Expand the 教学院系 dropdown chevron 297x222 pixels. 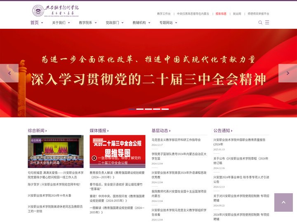tap(96, 23)
